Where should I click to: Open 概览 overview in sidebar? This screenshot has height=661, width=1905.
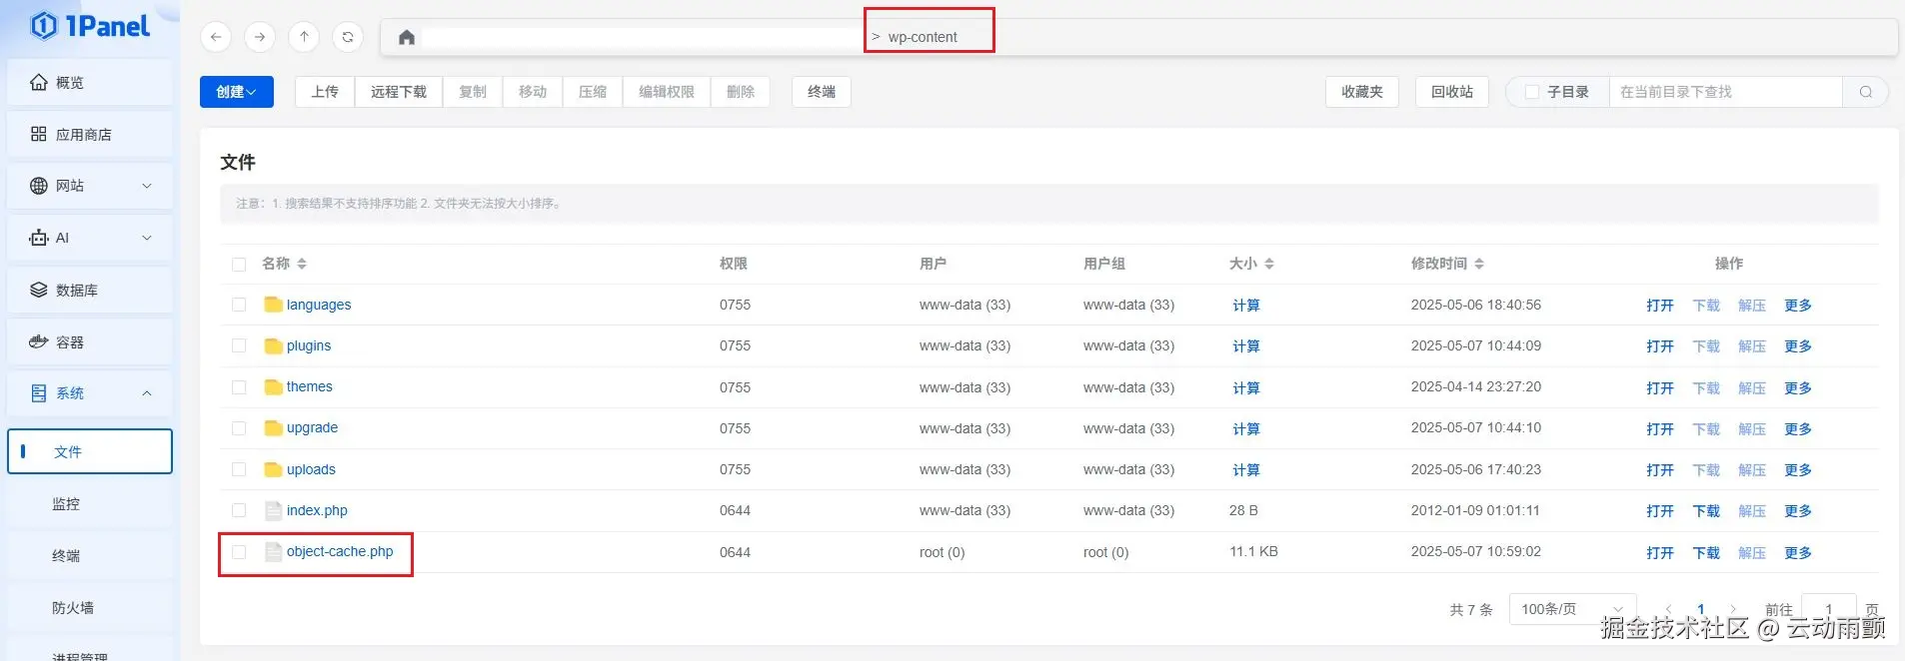coord(90,83)
